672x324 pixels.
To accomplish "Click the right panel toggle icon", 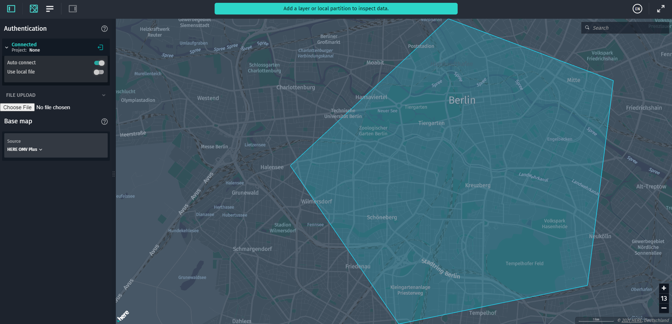I will tap(73, 8).
